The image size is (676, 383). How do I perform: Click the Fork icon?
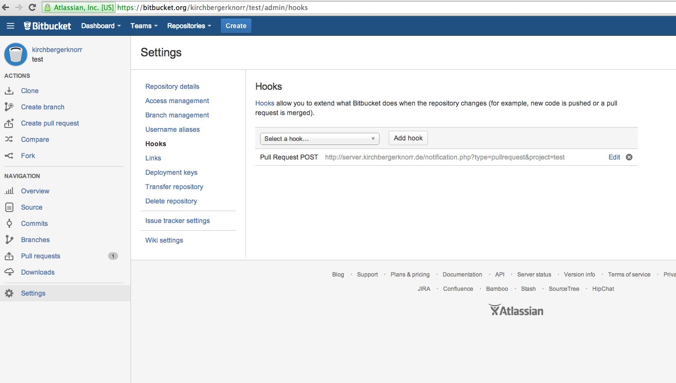pos(9,156)
